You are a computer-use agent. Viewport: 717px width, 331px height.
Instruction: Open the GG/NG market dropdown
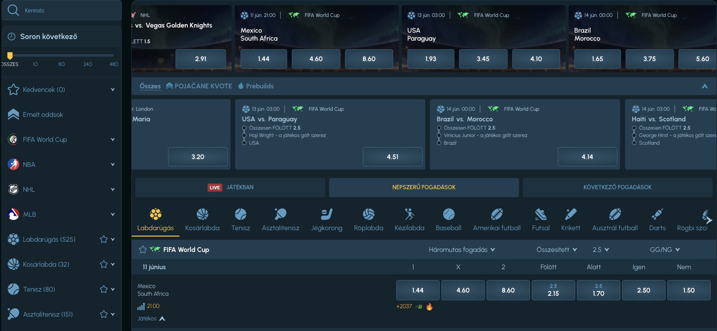coord(665,249)
